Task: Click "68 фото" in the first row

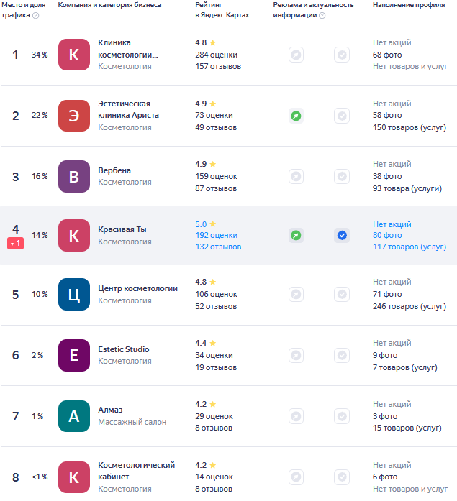Action: pyautogui.click(x=387, y=55)
